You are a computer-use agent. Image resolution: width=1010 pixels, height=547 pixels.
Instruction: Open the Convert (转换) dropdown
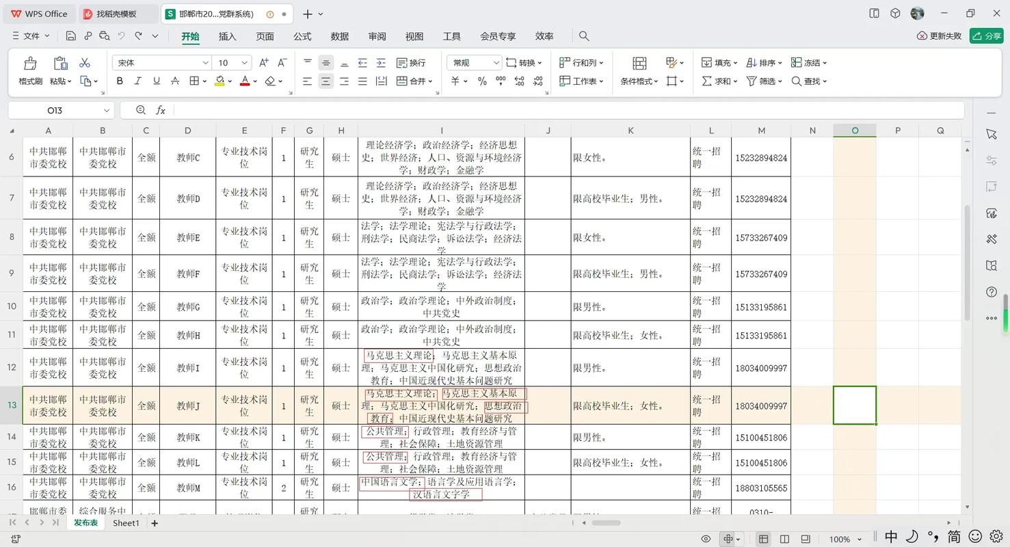(524, 63)
